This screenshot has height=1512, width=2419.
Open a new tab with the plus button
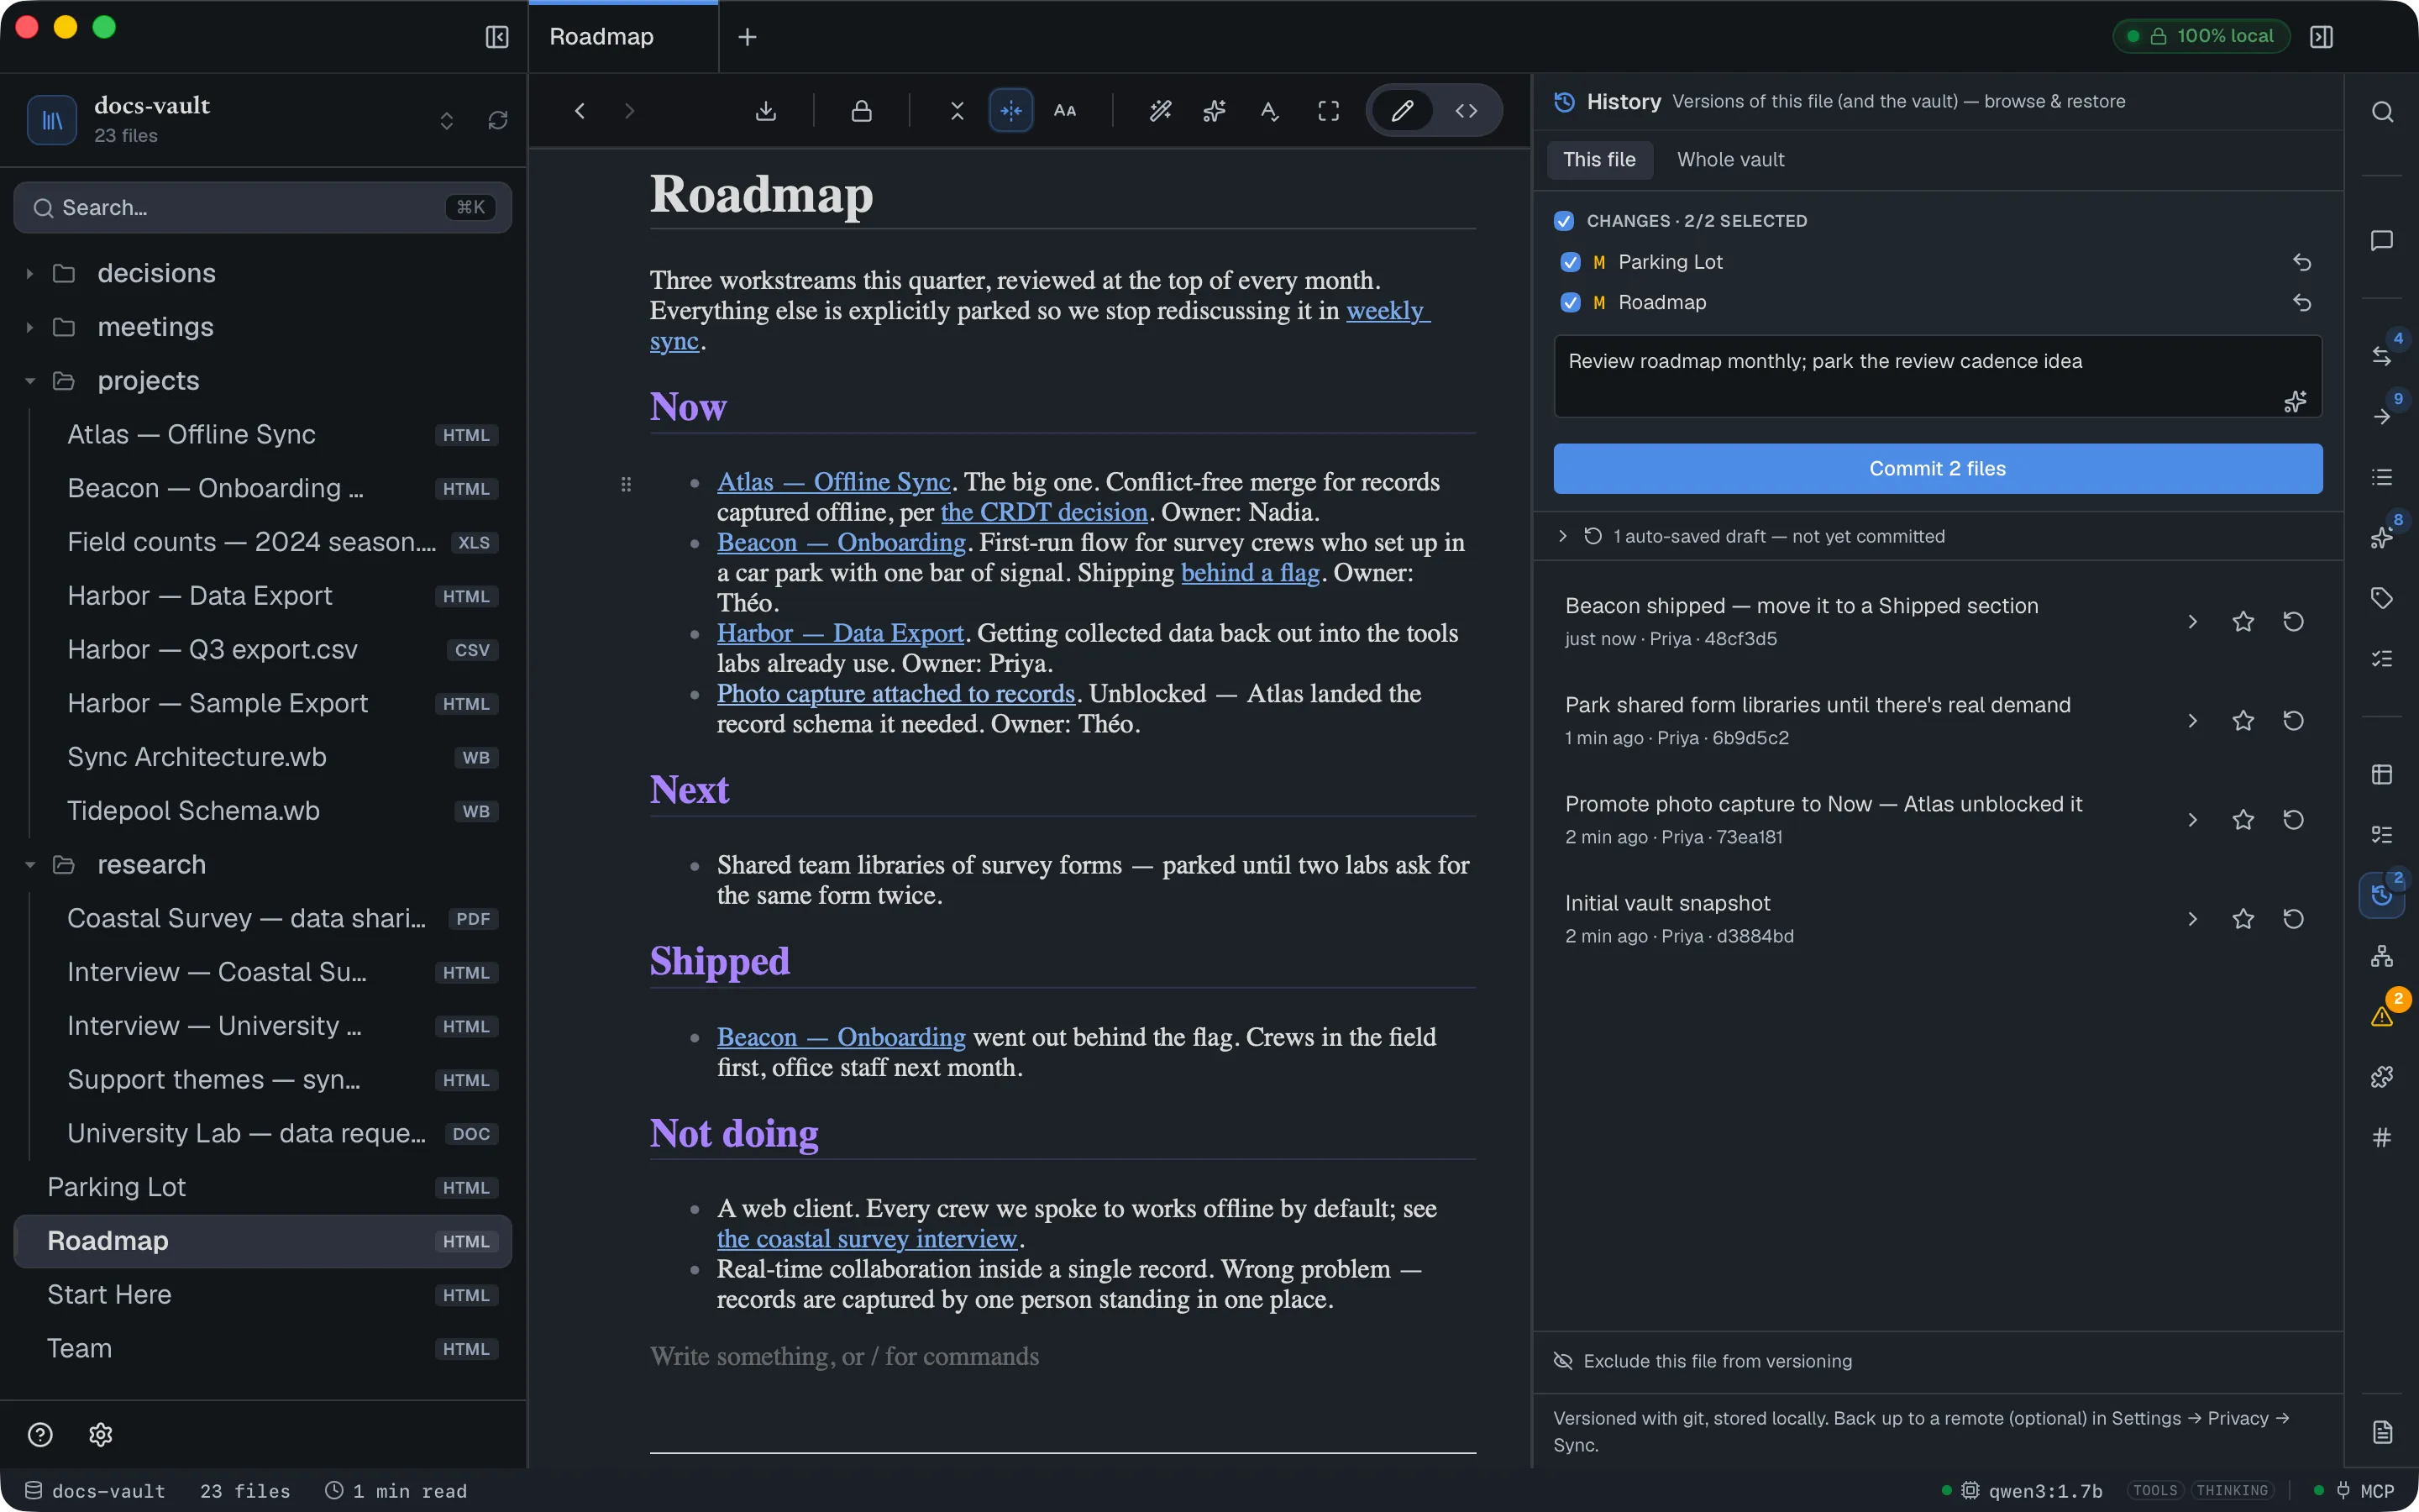click(747, 37)
